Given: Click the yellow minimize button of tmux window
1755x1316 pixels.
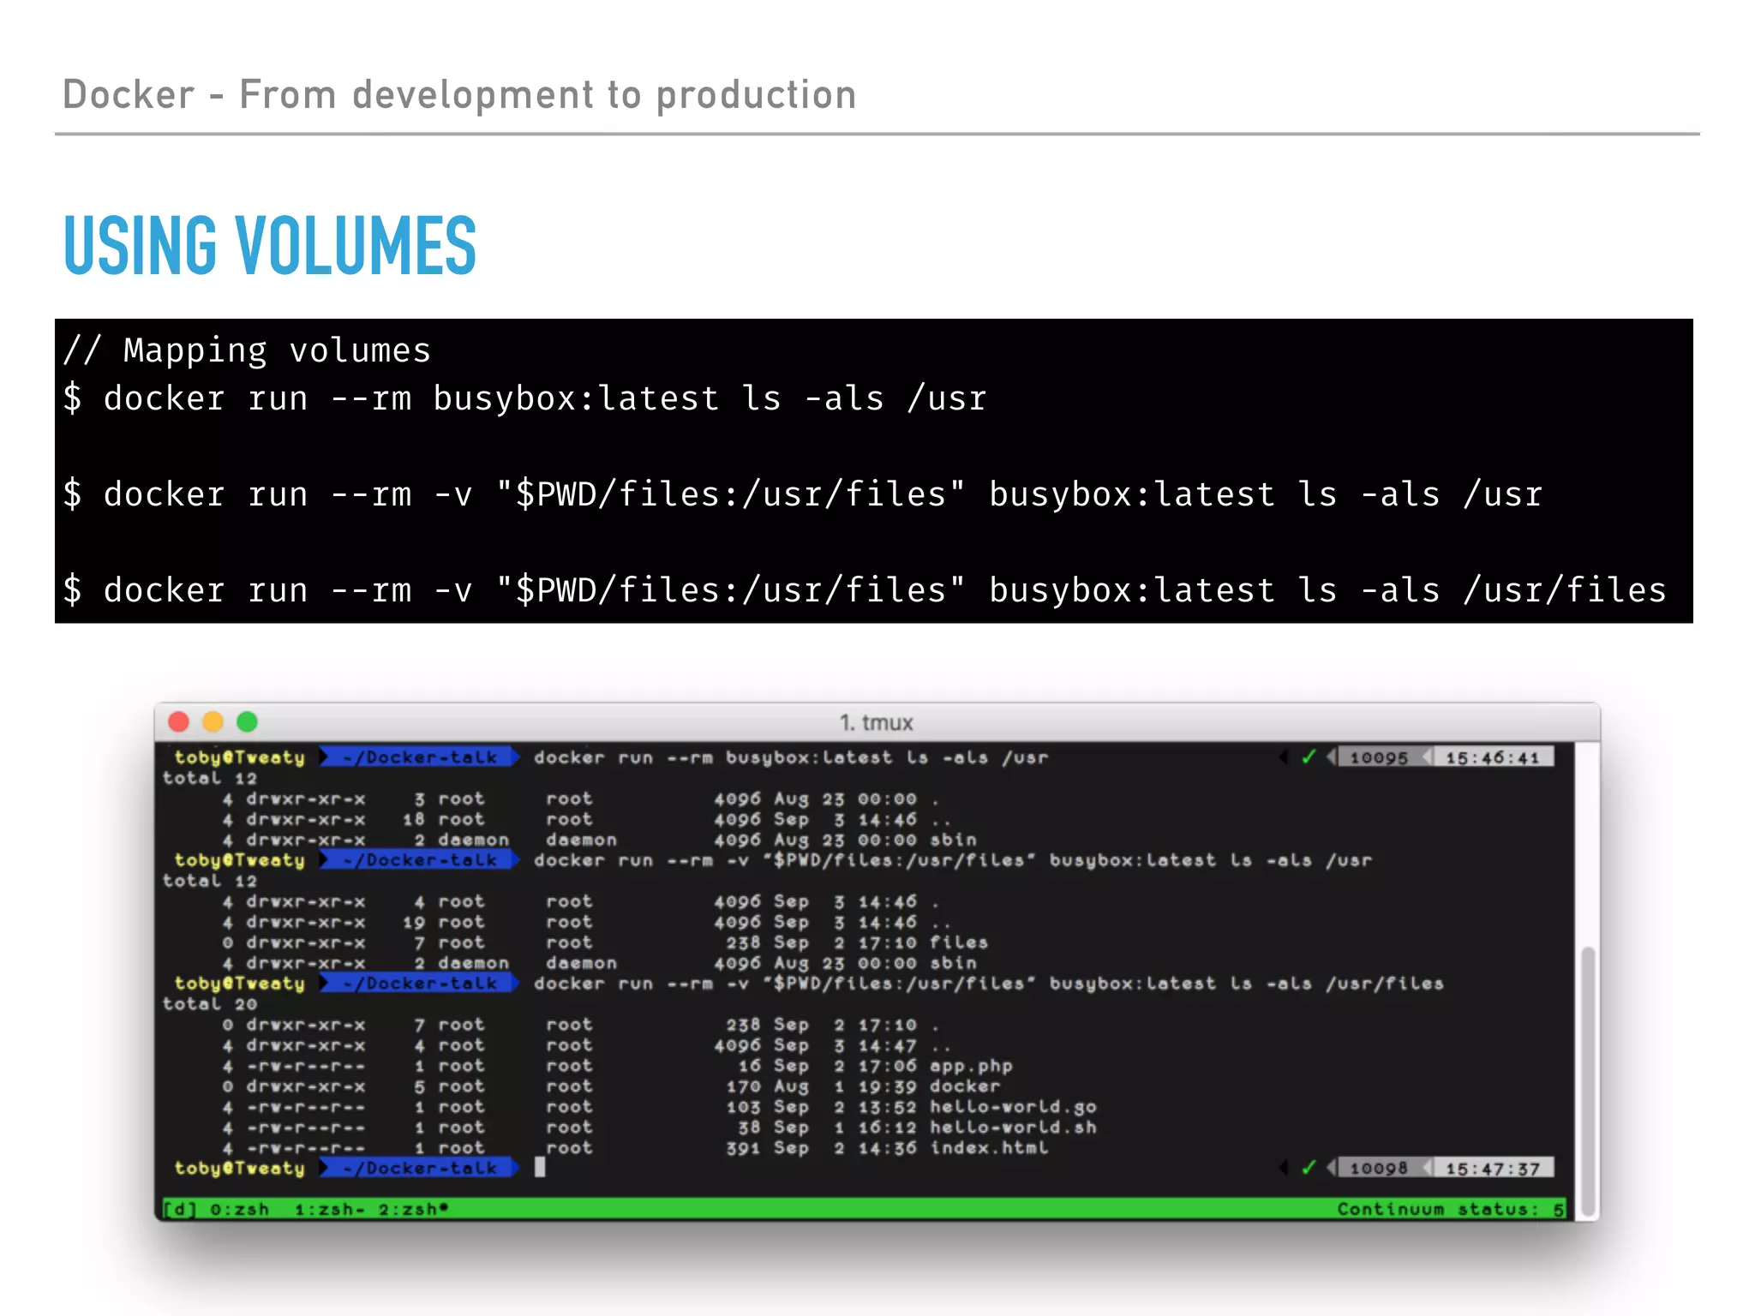Looking at the screenshot, I should (x=213, y=722).
